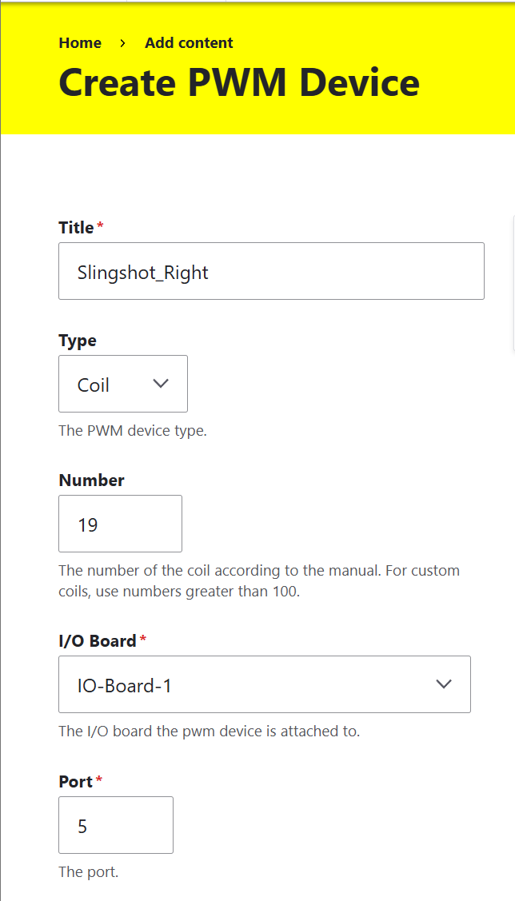Viewport: 515px width, 901px height.
Task: Select the Port field with value 5
Action: click(115, 826)
